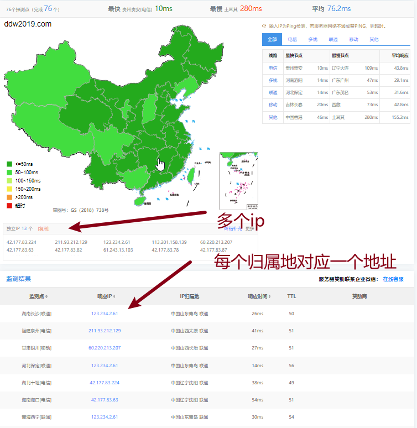Screen dimensions: 417x428
Task: Click the ddw2019.com domain title
Action: click(x=28, y=24)
